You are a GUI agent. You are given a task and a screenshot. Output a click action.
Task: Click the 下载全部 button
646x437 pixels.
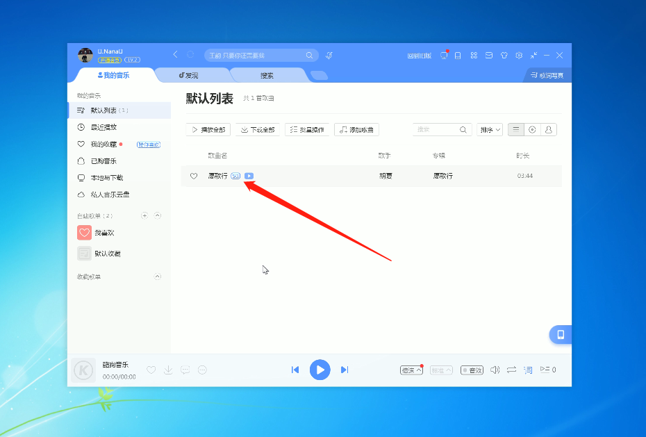pos(258,130)
